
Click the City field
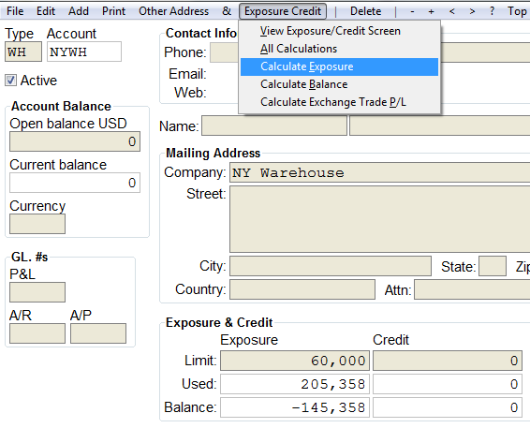(x=331, y=266)
